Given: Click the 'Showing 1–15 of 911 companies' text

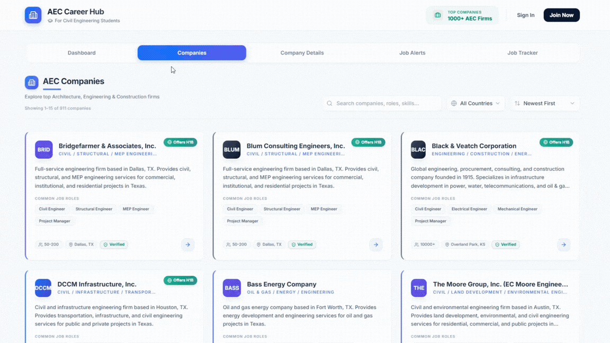Looking at the screenshot, I should pyautogui.click(x=58, y=109).
